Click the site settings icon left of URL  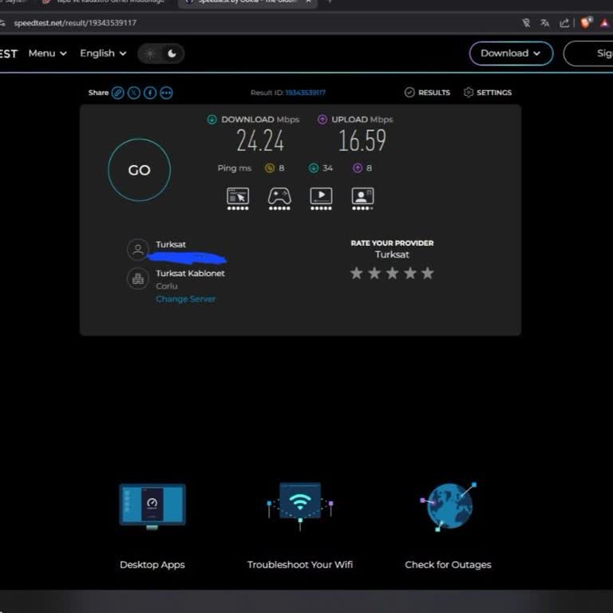[x=2, y=23]
